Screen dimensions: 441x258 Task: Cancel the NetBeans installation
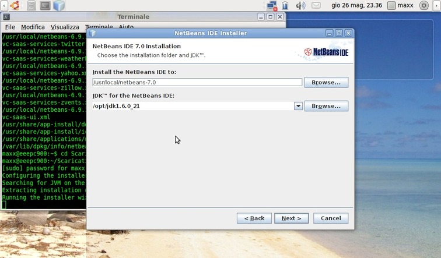(331, 218)
